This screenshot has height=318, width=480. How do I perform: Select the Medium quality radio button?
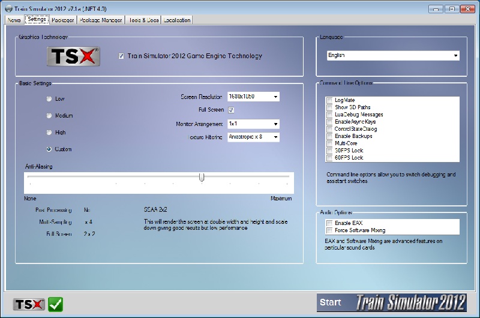49,116
